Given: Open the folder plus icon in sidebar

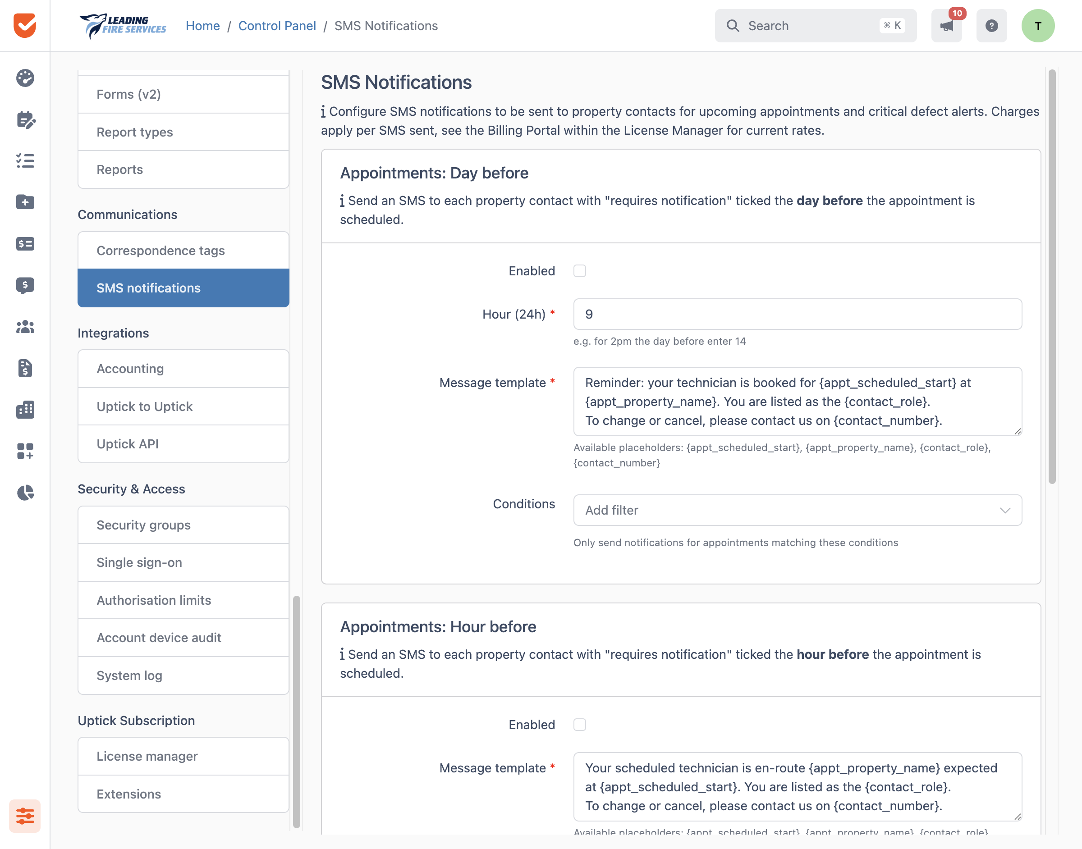Looking at the screenshot, I should [25, 202].
